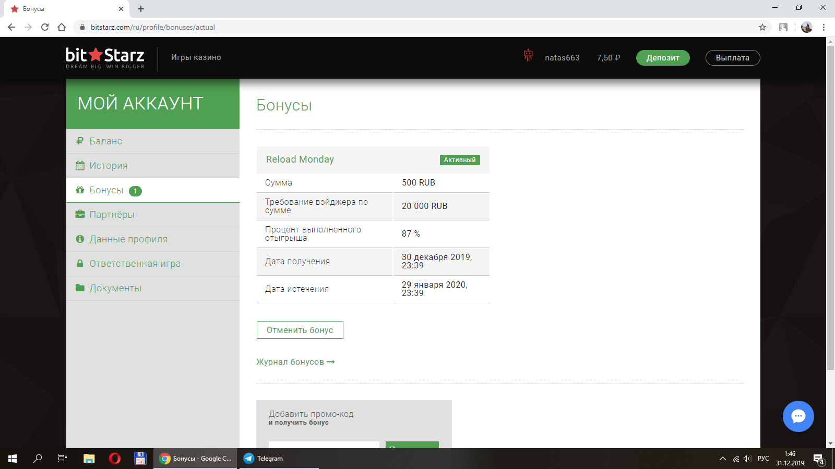
Task: Go to browser home page
Action: tap(62, 27)
